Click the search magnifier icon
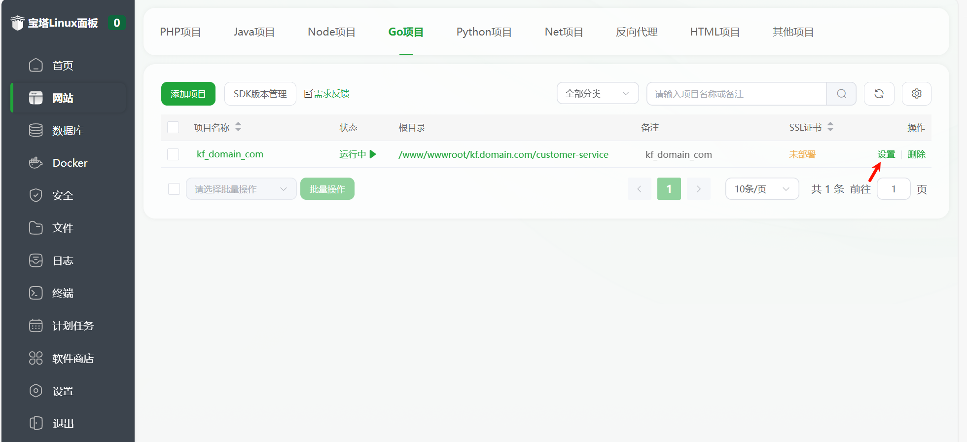The height and width of the screenshot is (442, 967). click(x=841, y=94)
